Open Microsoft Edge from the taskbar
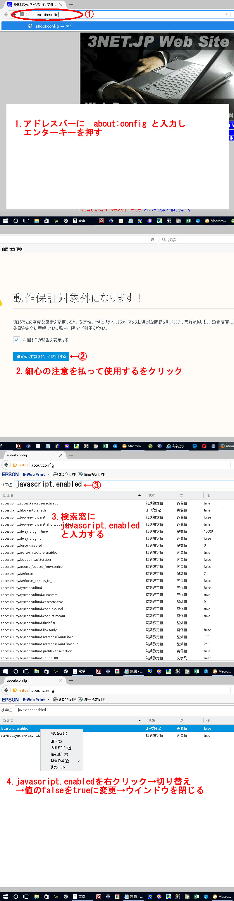 tap(195, 446)
